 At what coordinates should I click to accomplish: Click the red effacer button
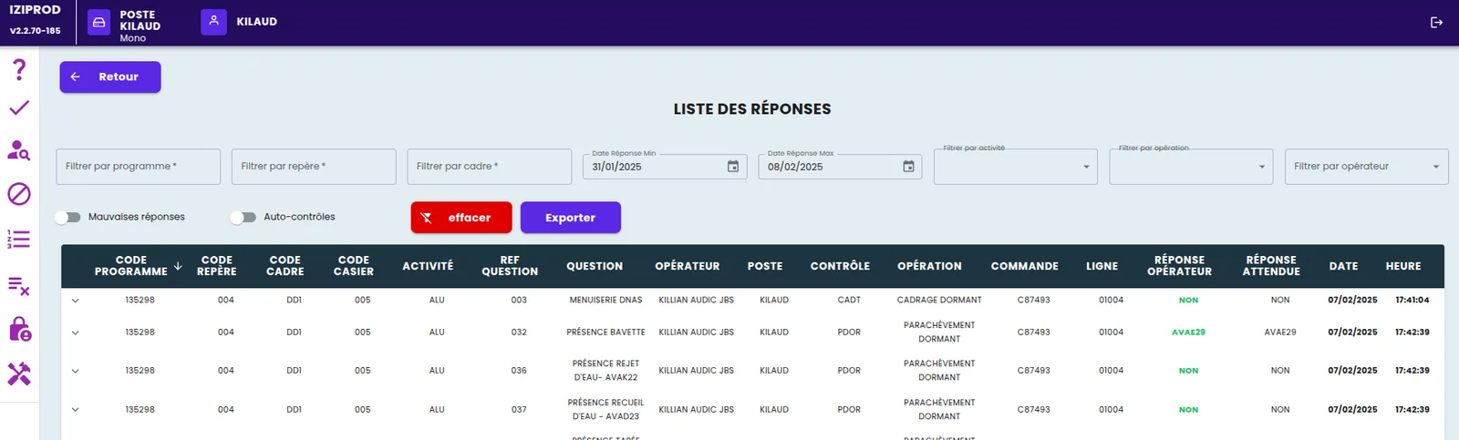[461, 218]
